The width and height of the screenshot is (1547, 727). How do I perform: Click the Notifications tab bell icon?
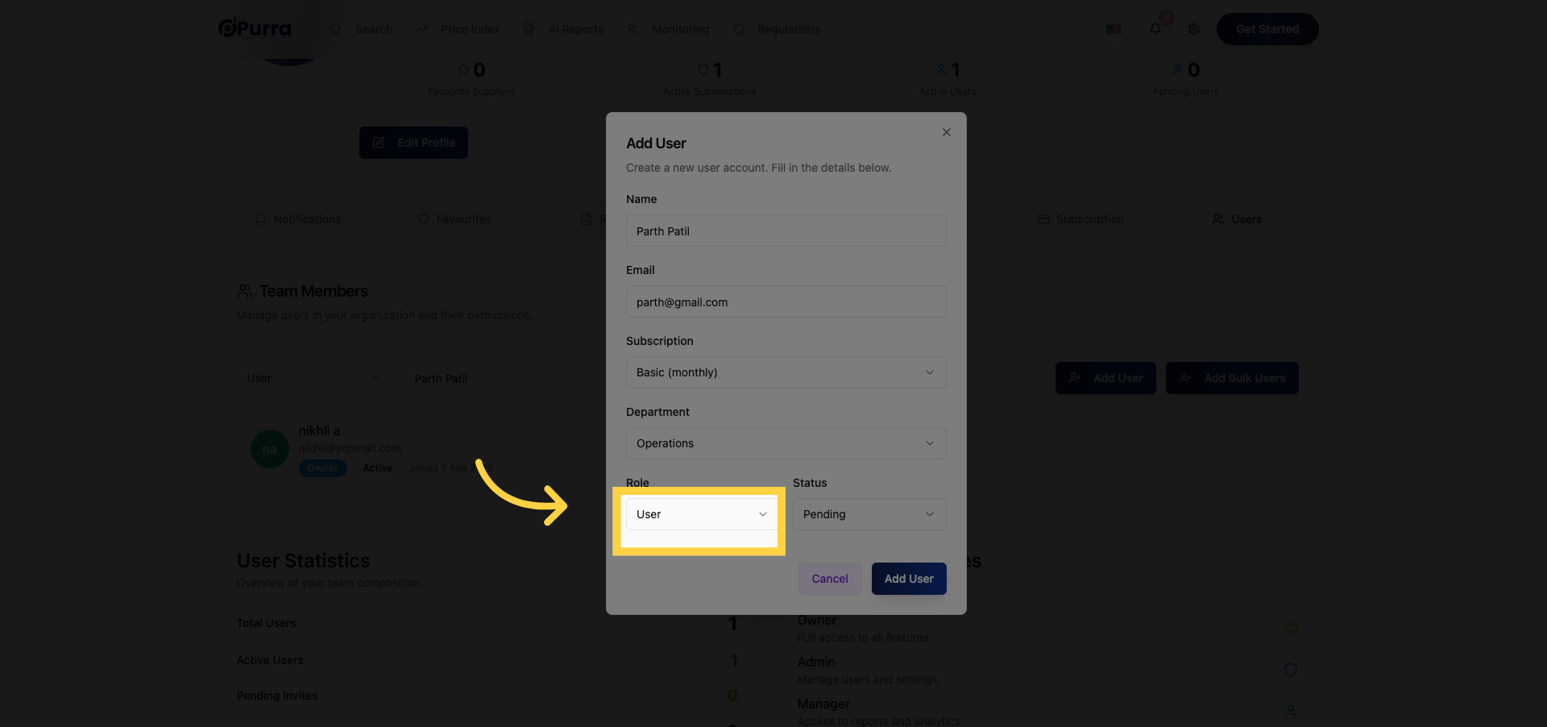261,219
